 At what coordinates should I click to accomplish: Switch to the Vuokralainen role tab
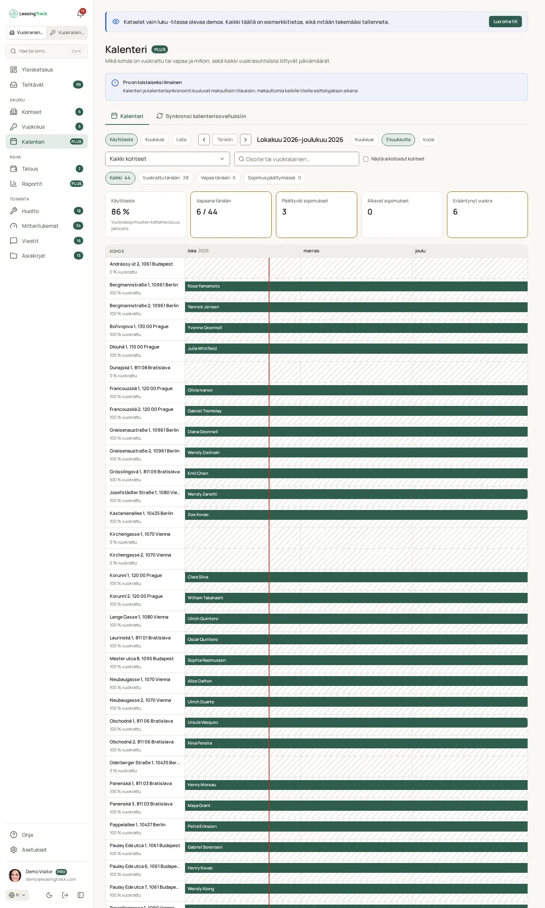67,33
